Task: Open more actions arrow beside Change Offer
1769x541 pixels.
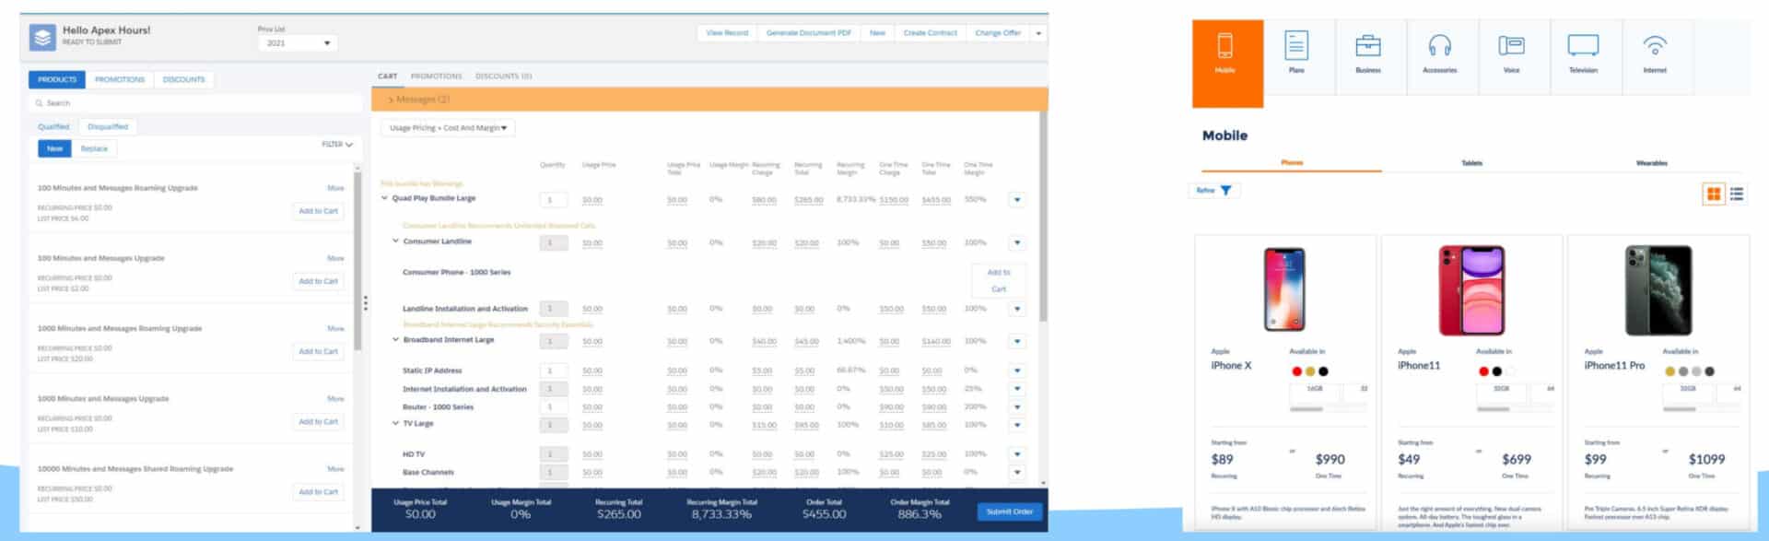Action: tap(1038, 33)
